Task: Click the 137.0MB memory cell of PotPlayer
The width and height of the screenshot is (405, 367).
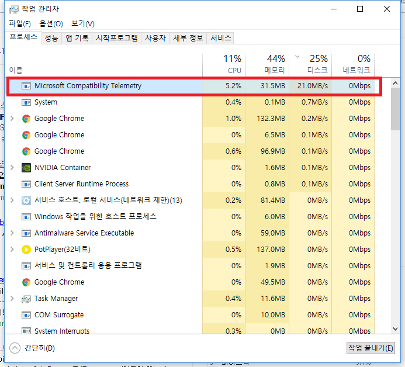Action: (267, 250)
